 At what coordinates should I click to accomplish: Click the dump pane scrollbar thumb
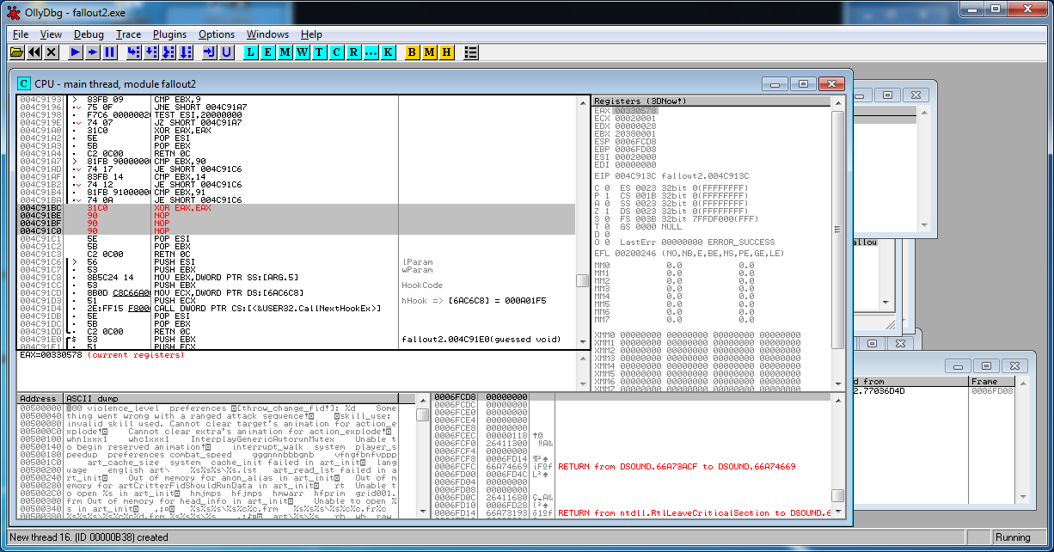pos(422,414)
